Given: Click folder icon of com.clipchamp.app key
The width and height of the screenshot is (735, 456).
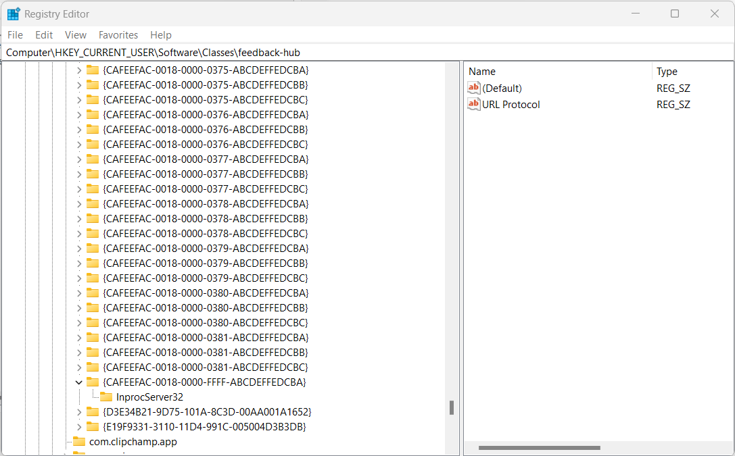Looking at the screenshot, I should [x=79, y=442].
